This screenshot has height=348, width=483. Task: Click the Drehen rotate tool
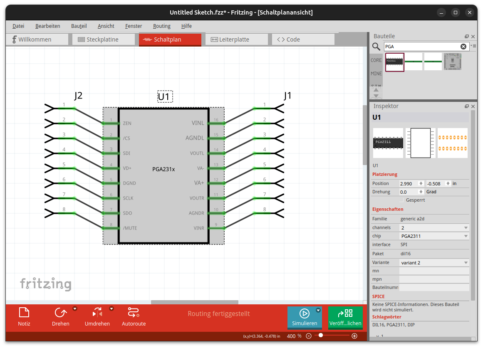point(60,316)
